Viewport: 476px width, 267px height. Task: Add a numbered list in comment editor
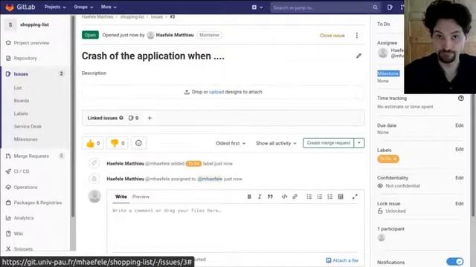click(320, 197)
